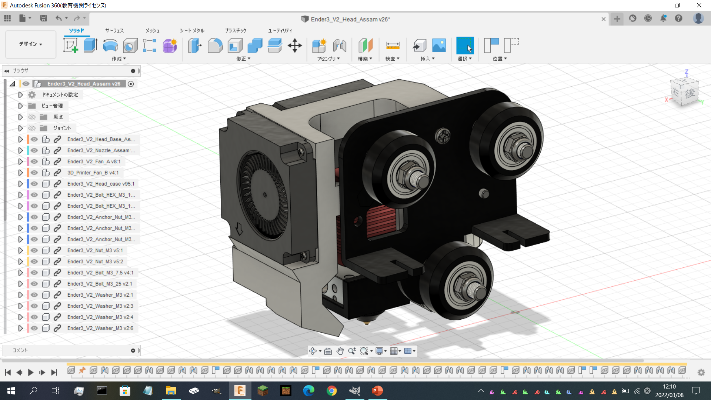Click the Extrude tool icon

coord(90,46)
